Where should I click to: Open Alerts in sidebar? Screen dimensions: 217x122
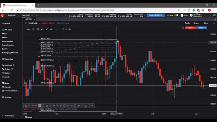(x=6, y=77)
